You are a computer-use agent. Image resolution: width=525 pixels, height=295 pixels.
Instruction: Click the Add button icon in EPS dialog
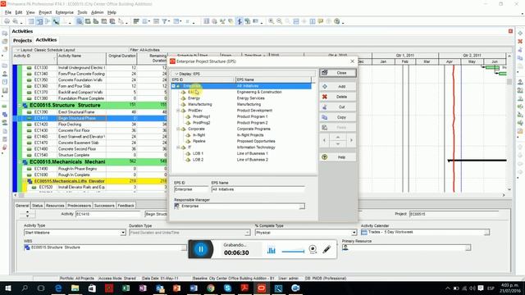[x=325, y=86]
